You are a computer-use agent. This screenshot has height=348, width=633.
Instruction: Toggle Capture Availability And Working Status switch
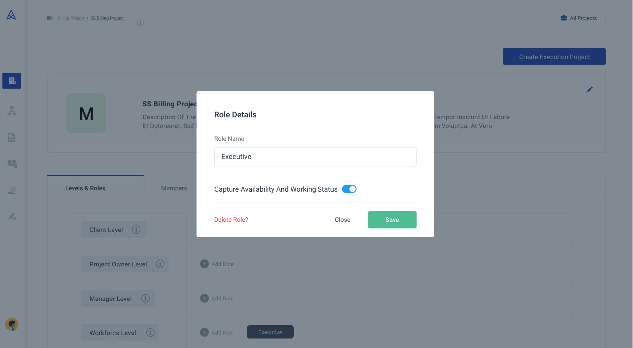click(x=349, y=189)
